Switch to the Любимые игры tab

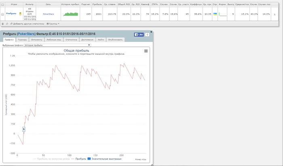click(54, 39)
